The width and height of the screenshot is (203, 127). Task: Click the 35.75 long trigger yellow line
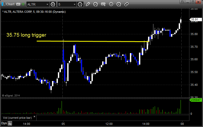(93, 41)
